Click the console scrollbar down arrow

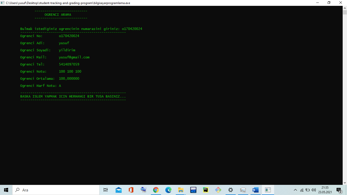(x=345, y=183)
